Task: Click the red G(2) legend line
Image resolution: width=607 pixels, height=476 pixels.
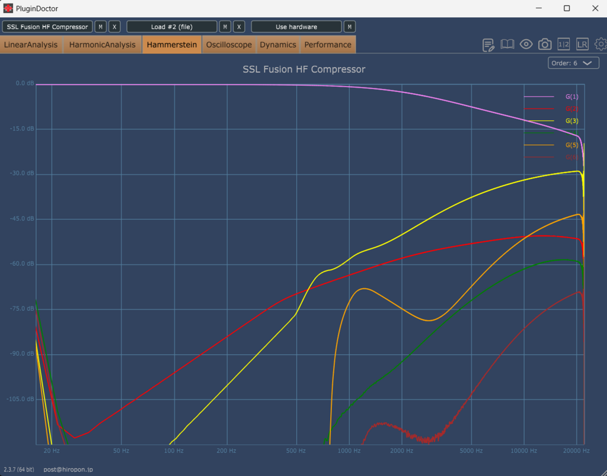Action: coord(539,108)
